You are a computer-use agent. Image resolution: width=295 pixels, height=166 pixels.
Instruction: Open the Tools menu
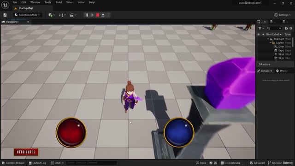(48, 2)
